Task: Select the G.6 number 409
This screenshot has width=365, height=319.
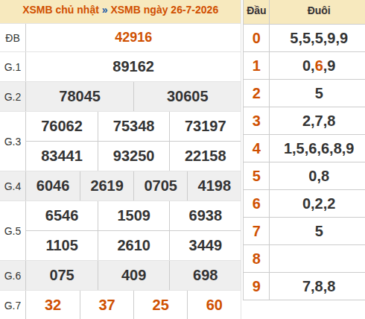Action: pos(133,275)
